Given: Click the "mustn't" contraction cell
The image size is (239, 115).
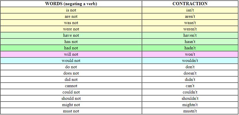Looking at the screenshot, I should click(190, 111).
